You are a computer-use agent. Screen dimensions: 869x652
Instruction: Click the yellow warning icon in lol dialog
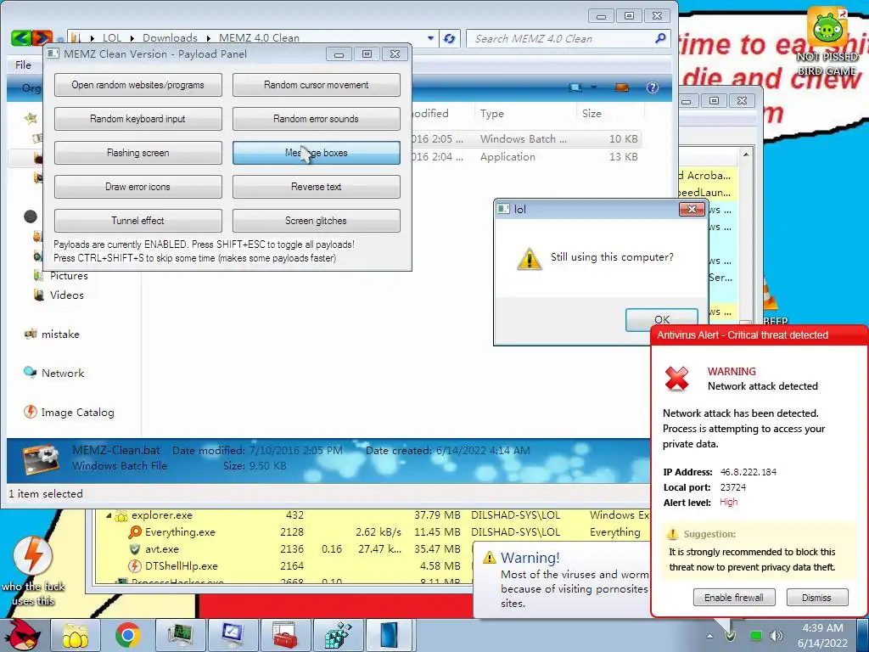pyautogui.click(x=530, y=259)
